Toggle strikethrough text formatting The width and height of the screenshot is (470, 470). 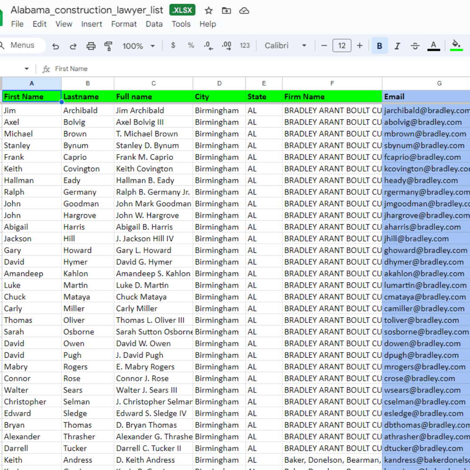tap(415, 46)
